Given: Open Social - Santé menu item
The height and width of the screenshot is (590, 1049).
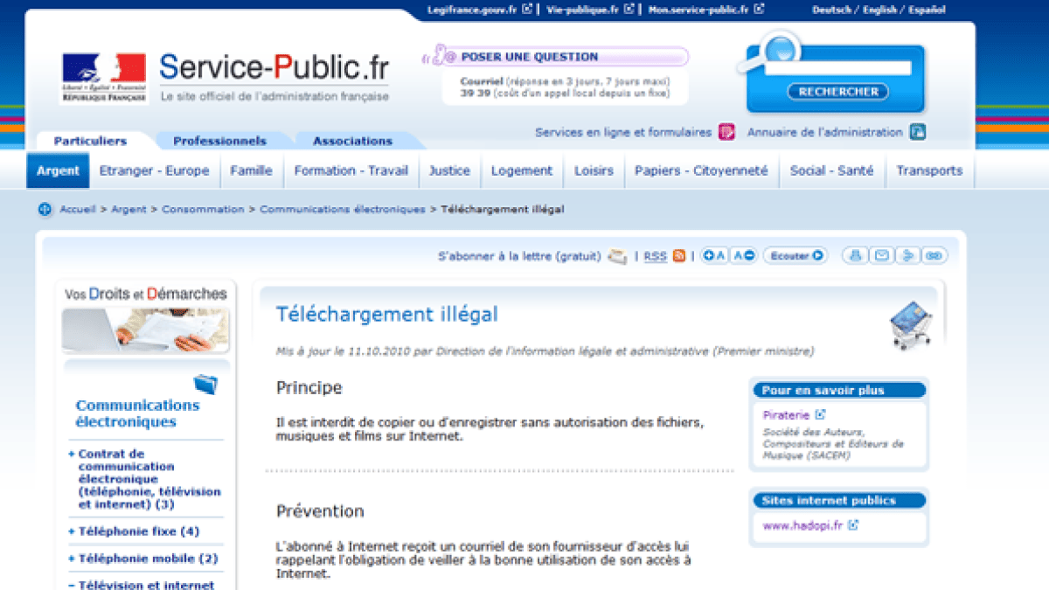Looking at the screenshot, I should (831, 170).
